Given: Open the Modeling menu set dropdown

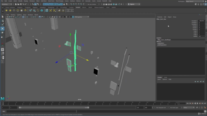Looking at the screenshot, I should 7,4.
